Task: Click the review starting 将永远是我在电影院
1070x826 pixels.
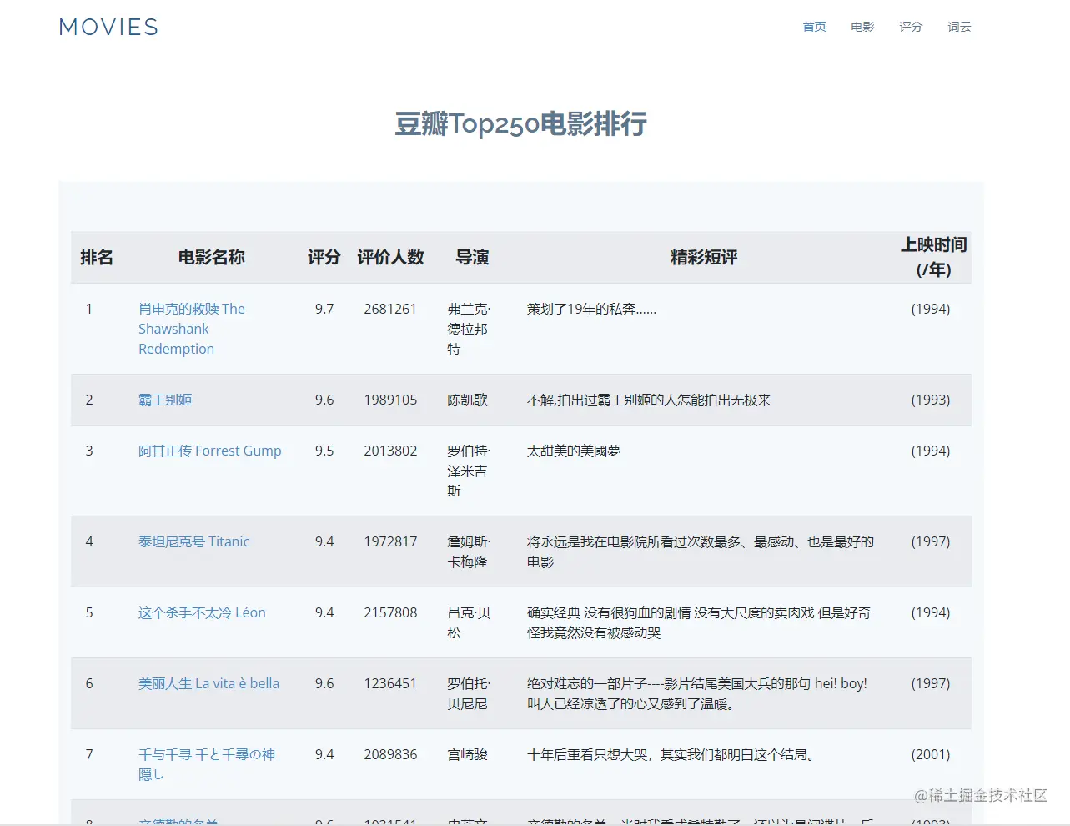Action: pos(701,552)
